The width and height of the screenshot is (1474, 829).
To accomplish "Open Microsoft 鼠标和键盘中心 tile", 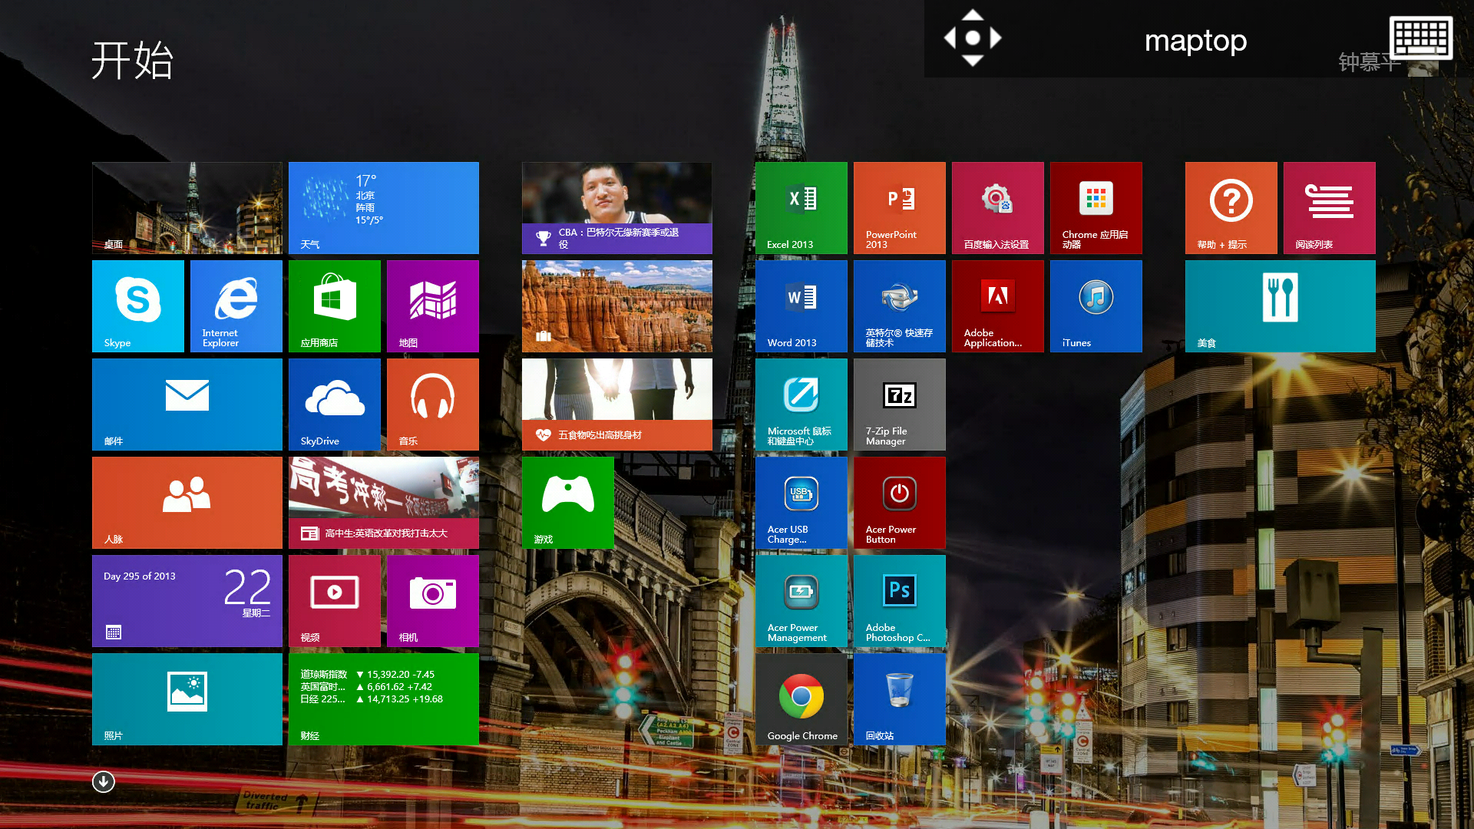I will pyautogui.click(x=801, y=405).
